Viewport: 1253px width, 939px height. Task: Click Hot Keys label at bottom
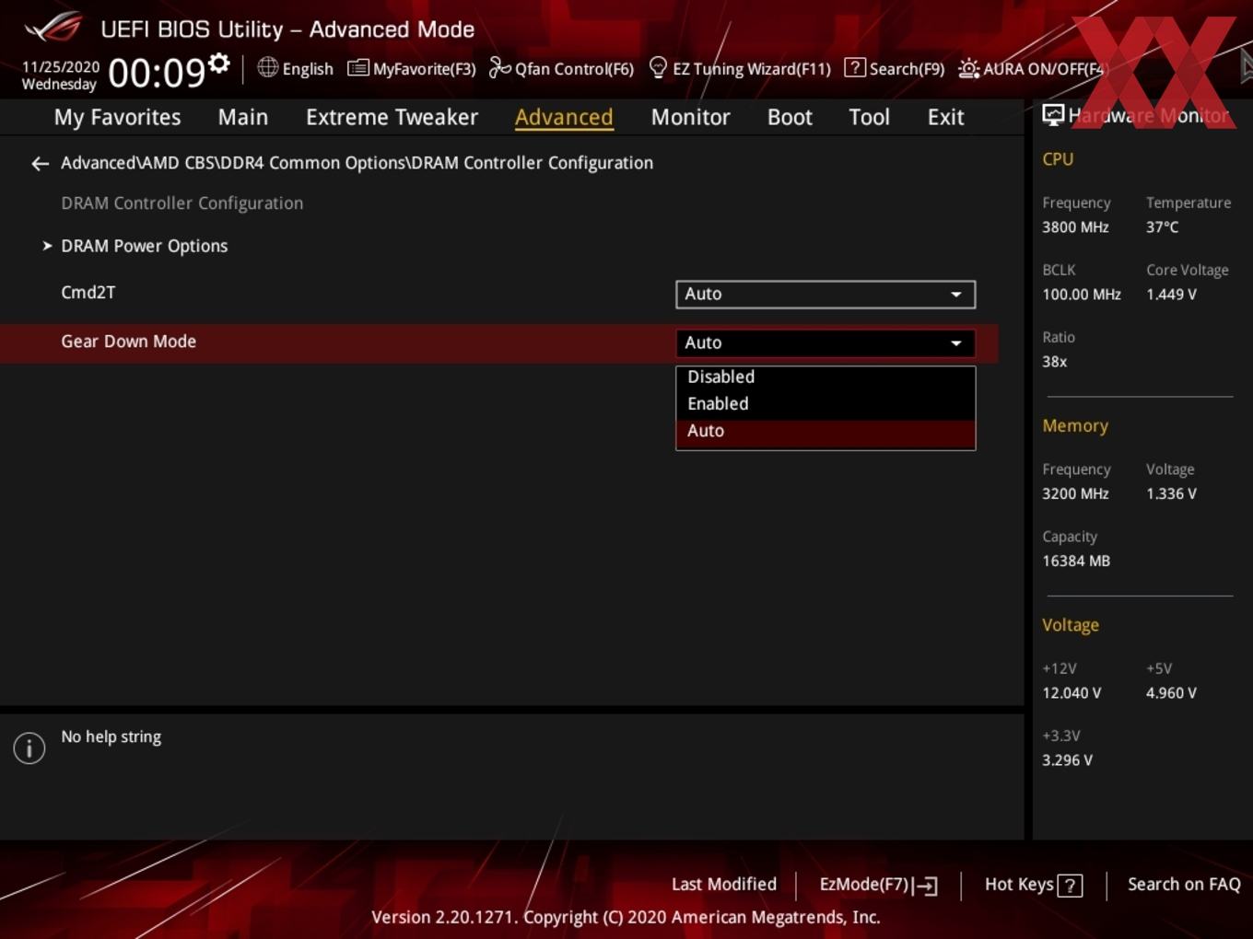pyautogui.click(x=1019, y=884)
